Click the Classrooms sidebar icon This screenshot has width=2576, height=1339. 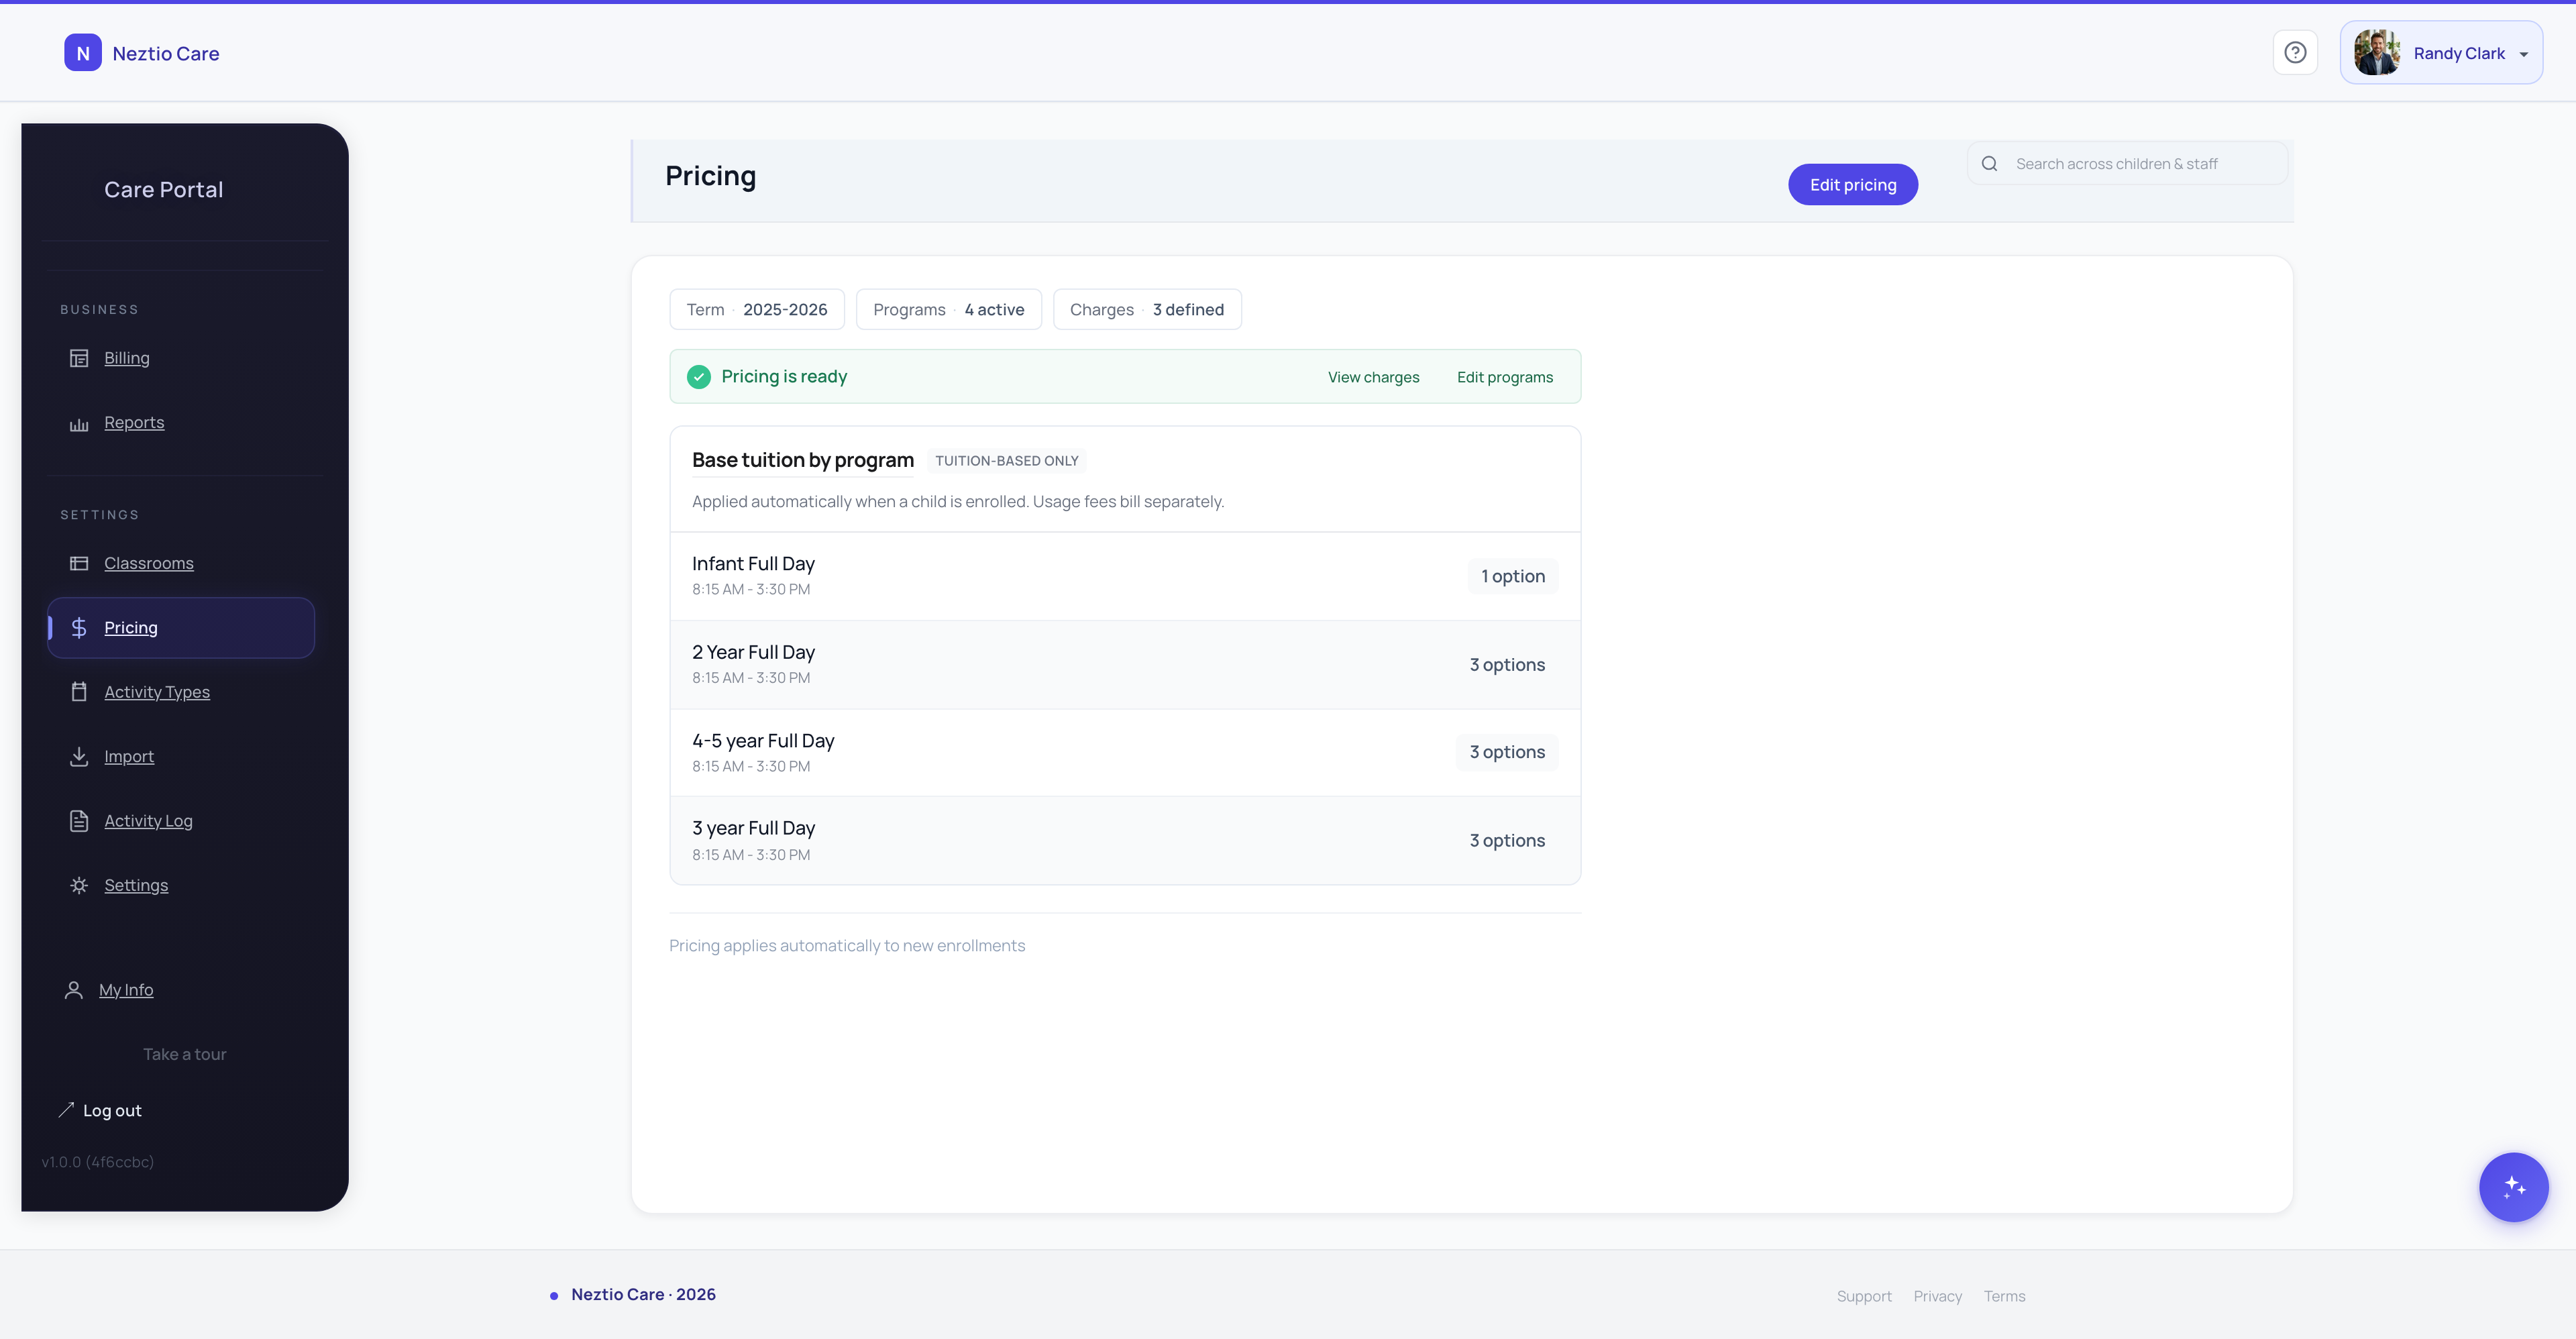(x=80, y=563)
